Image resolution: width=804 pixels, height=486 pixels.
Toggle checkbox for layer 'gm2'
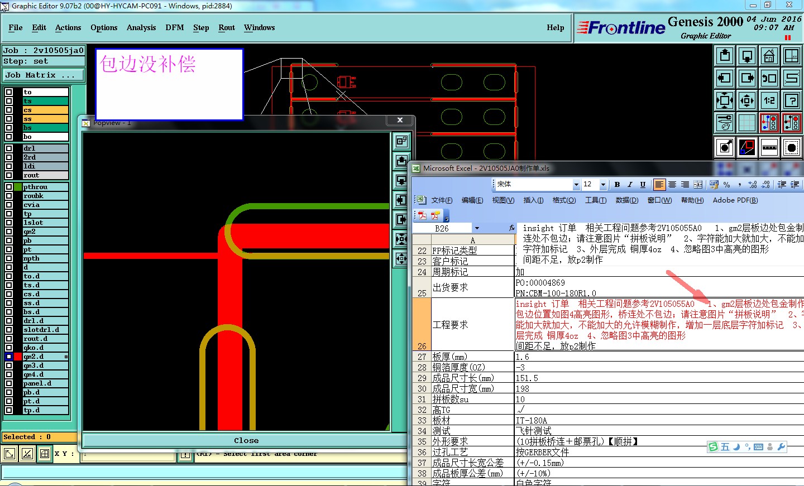tap(9, 232)
